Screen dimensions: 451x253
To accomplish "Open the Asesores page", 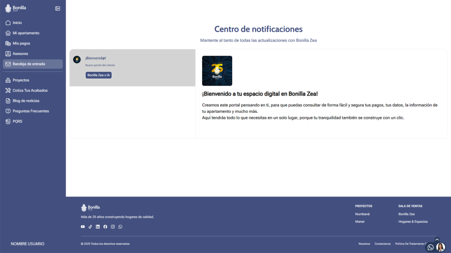I will tap(33, 54).
